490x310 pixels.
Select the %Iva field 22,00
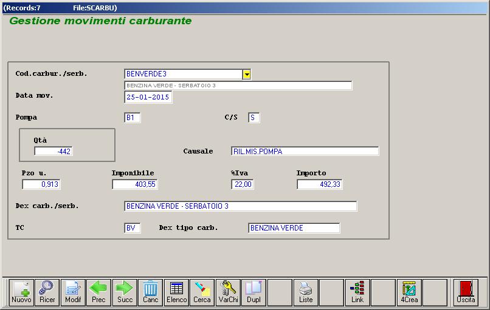(x=243, y=184)
